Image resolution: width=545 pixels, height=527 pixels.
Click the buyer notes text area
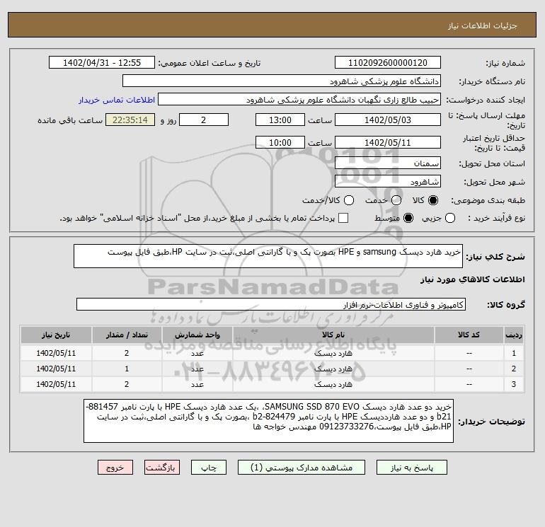click(269, 421)
